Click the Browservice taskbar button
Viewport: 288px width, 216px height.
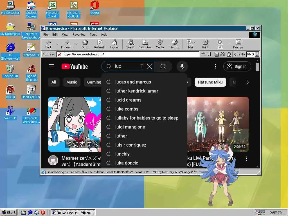73,213
